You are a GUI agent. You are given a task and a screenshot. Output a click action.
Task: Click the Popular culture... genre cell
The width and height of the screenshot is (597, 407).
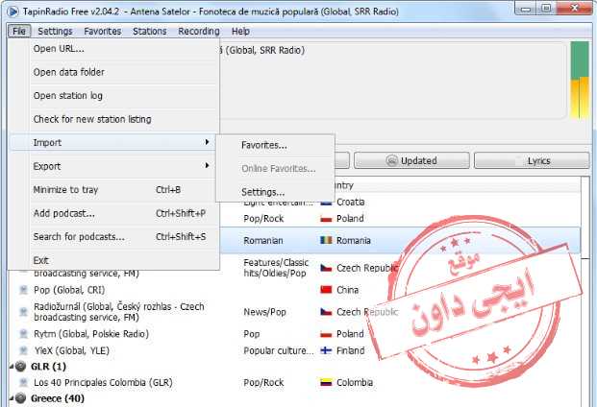click(279, 350)
